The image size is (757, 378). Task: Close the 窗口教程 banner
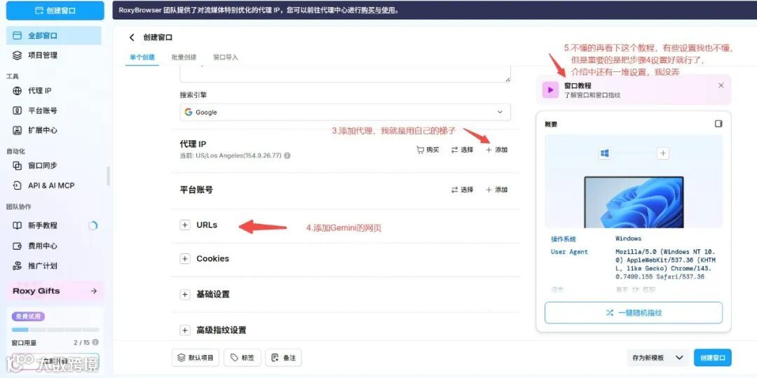click(x=721, y=85)
